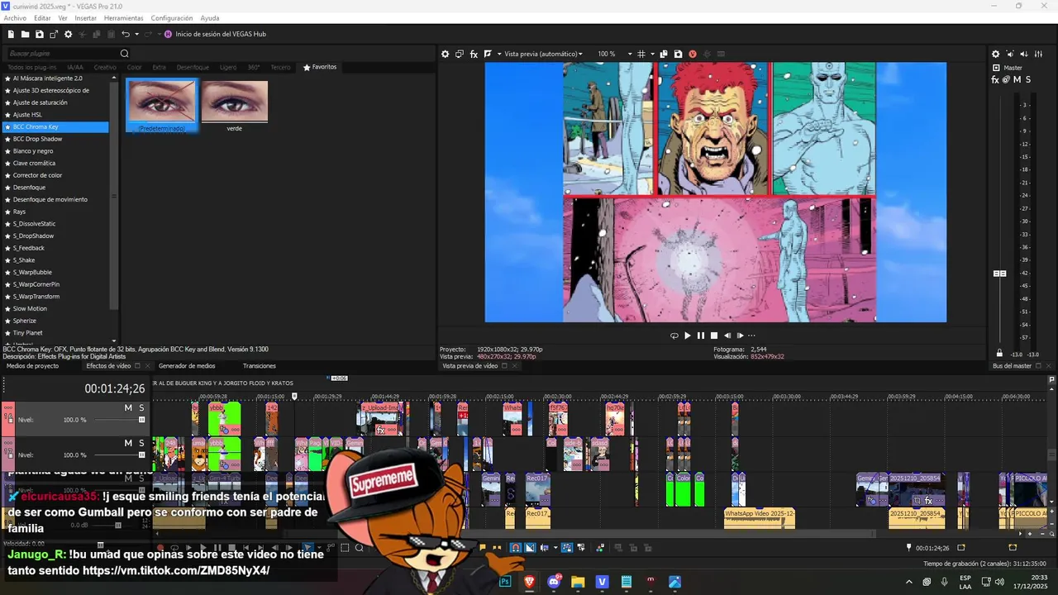
Task: Open the Brave browser from the taskbar
Action: [x=529, y=582]
